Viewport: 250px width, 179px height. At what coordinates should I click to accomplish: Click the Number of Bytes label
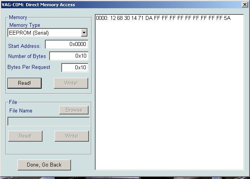pyautogui.click(x=27, y=56)
